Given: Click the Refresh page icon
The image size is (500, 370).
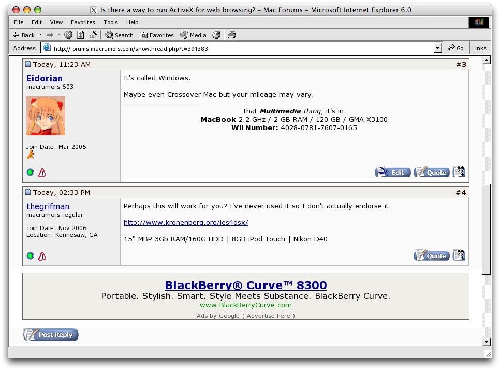Looking at the screenshot, I should (x=81, y=35).
